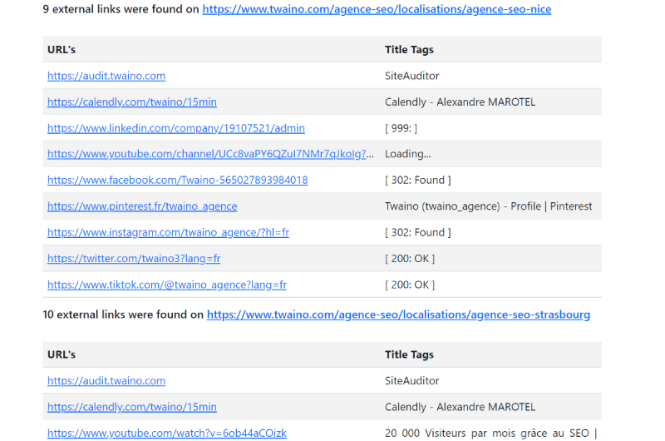Select '[ 302: Found ]' in Instagram row
This screenshot has height=441, width=665.
(418, 233)
